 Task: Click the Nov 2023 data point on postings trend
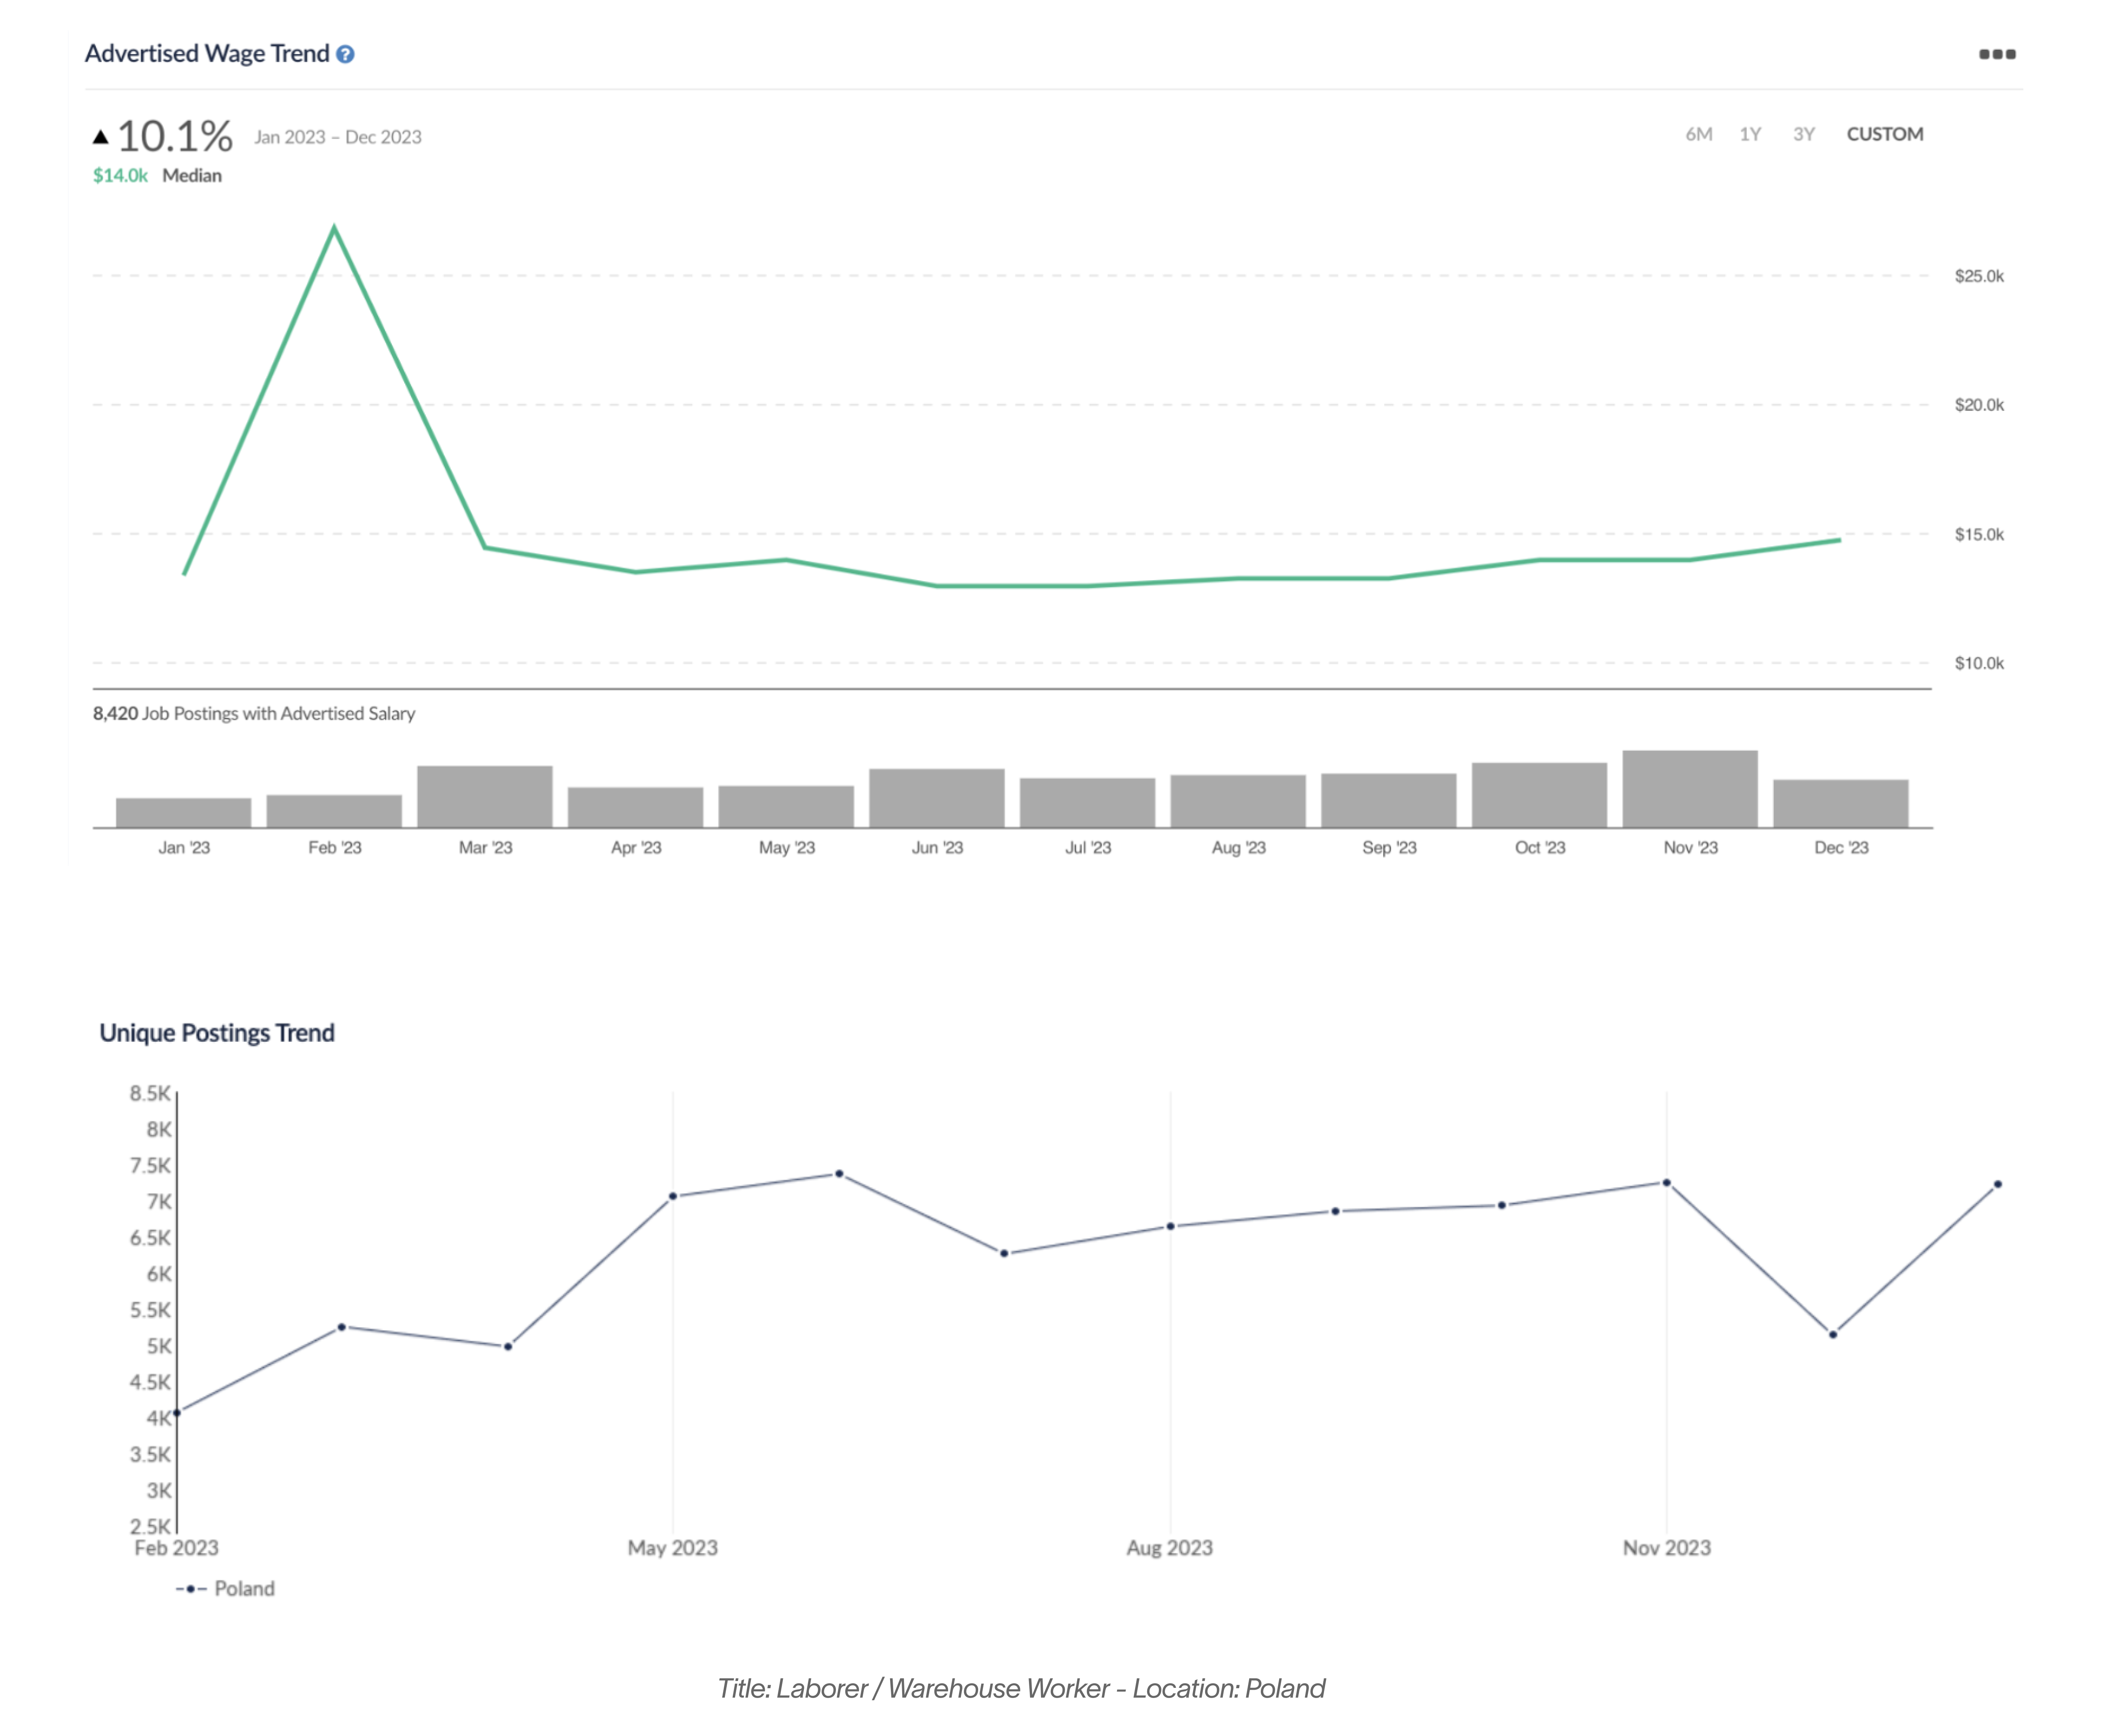[1667, 1183]
